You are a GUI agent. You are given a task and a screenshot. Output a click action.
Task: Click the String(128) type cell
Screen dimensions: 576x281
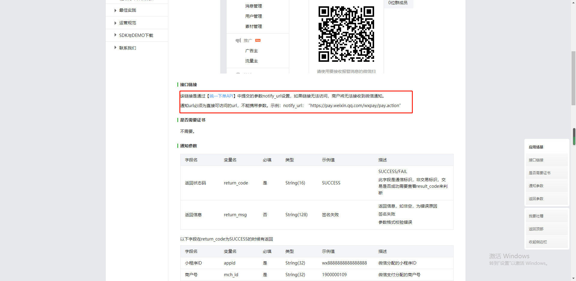[296, 215]
